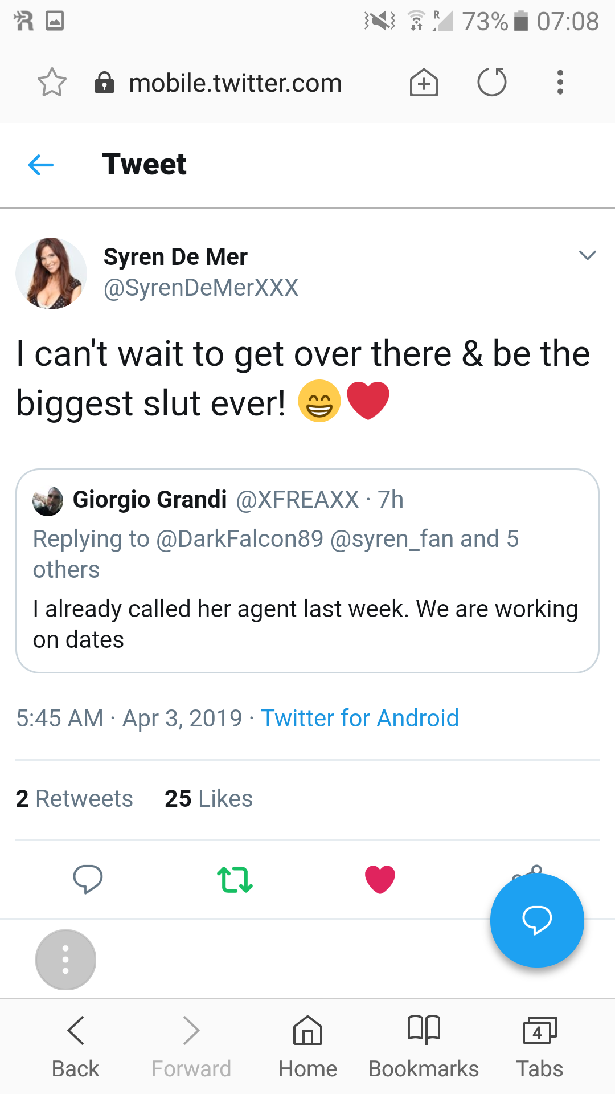The height and width of the screenshot is (1094, 615).
Task: Tap the mobile.twitter.com address field
Action: point(235,83)
